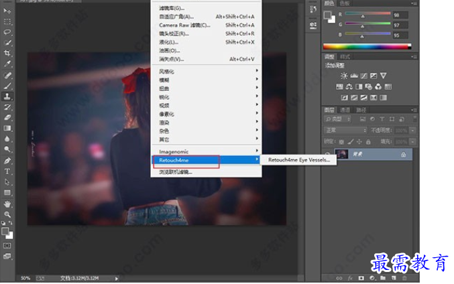The width and height of the screenshot is (454, 284).
Task: Add a Brightness/Contrast adjustment
Action: point(343,76)
